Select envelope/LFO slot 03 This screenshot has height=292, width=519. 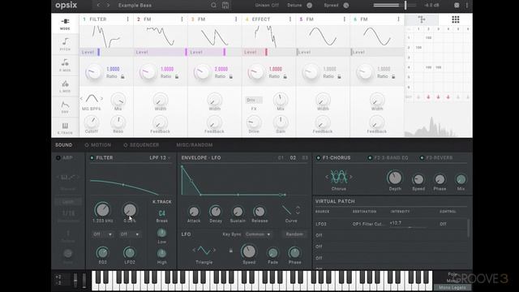pos(305,158)
